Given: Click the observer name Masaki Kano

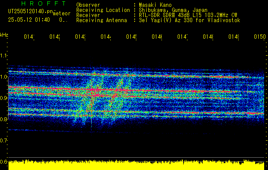Looking at the screenshot, I should pyautogui.click(x=155, y=5).
